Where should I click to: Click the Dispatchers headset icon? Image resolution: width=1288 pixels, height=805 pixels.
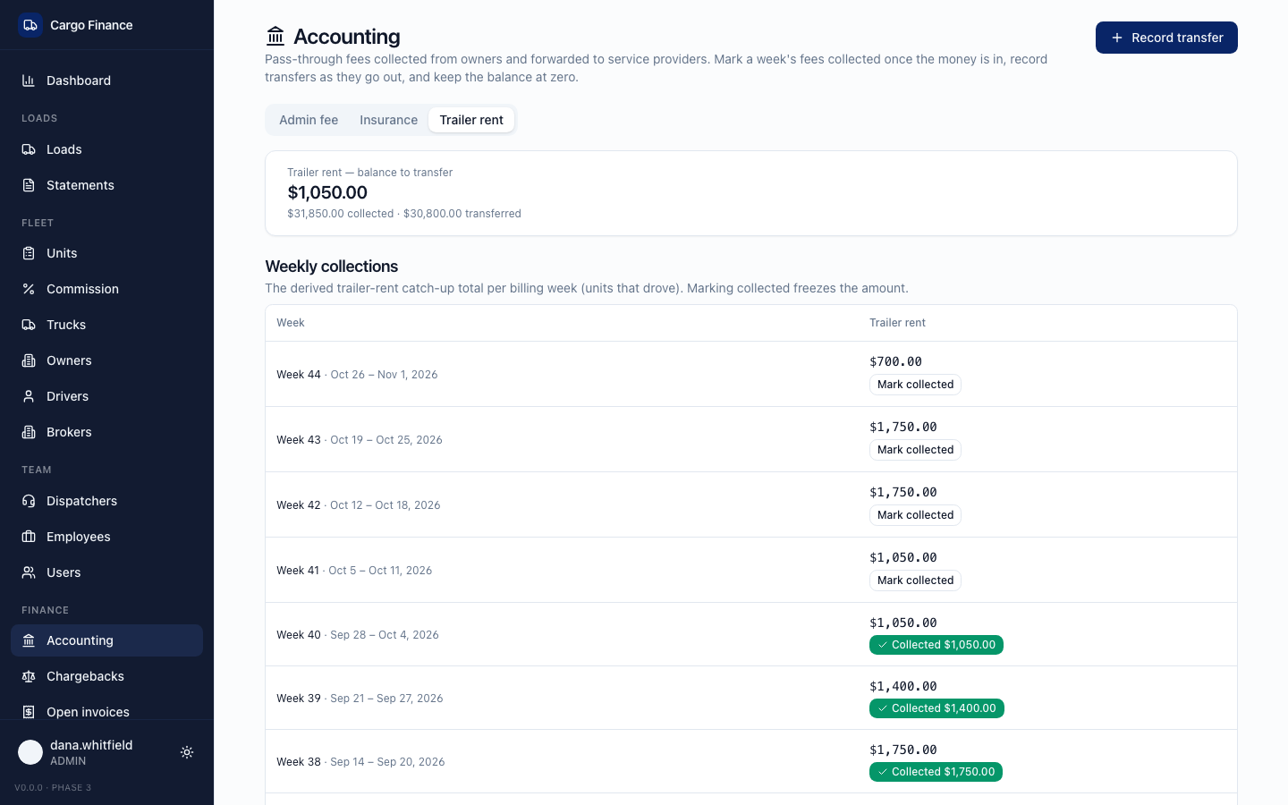(x=29, y=501)
